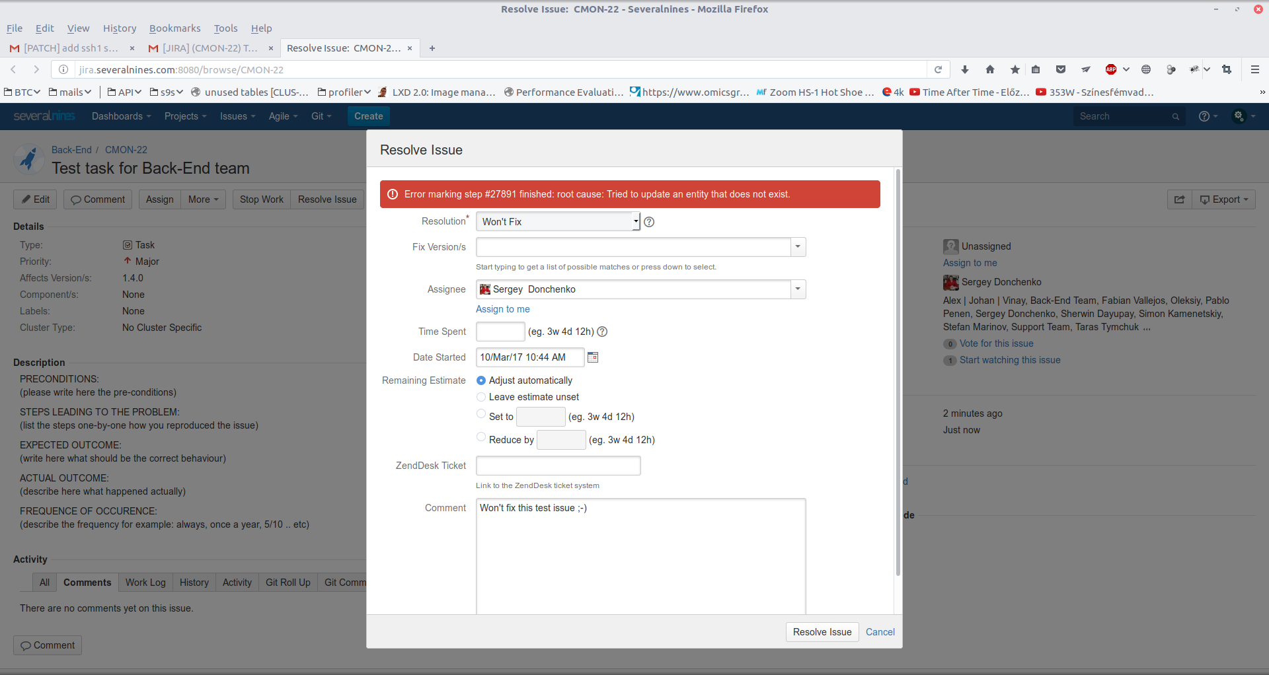Reload the page with the refresh icon
This screenshot has width=1269, height=675.
click(x=938, y=69)
